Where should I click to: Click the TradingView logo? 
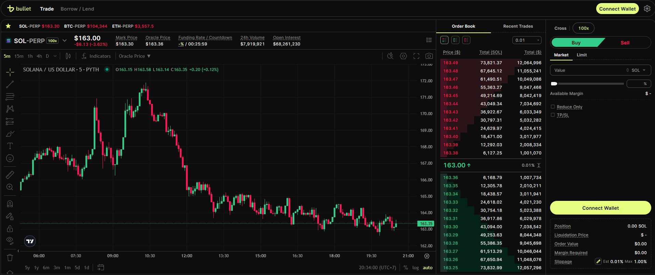tap(30, 241)
